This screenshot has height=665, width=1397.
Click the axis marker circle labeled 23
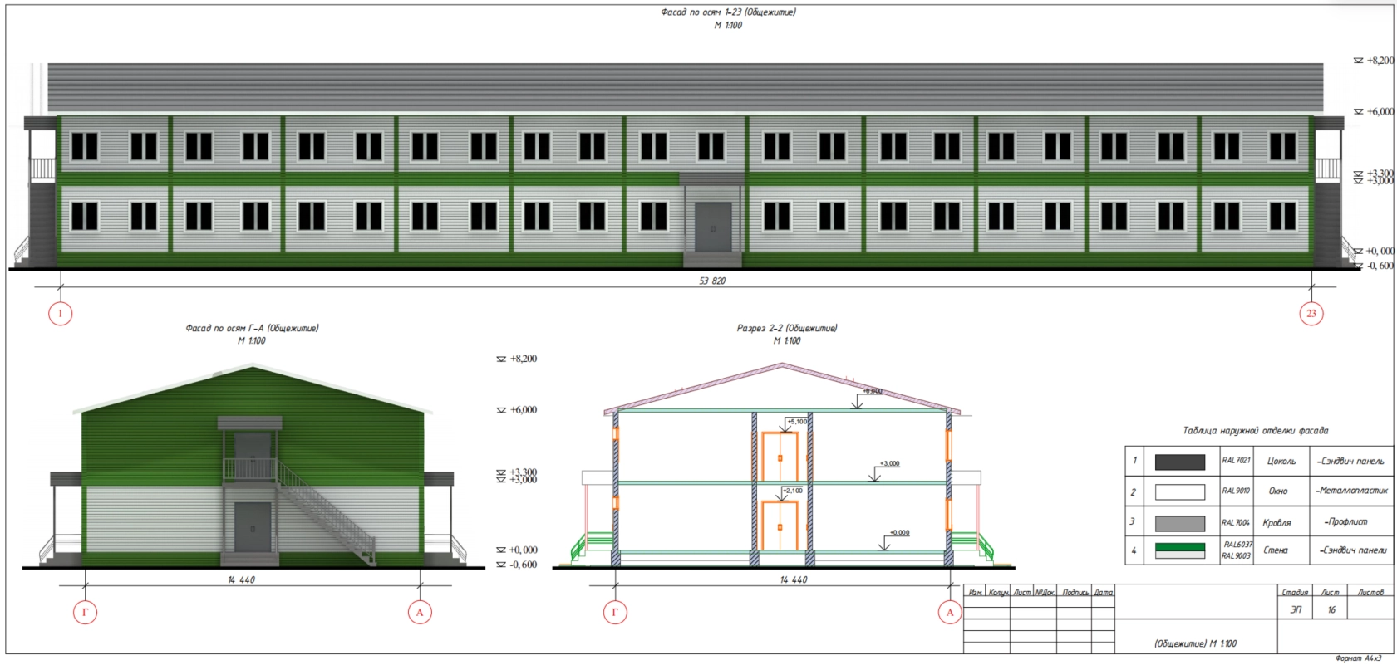tap(1311, 314)
